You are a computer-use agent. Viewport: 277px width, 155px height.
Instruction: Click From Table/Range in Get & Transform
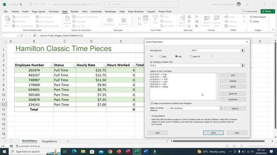pyautogui.click(x=23, y=26)
